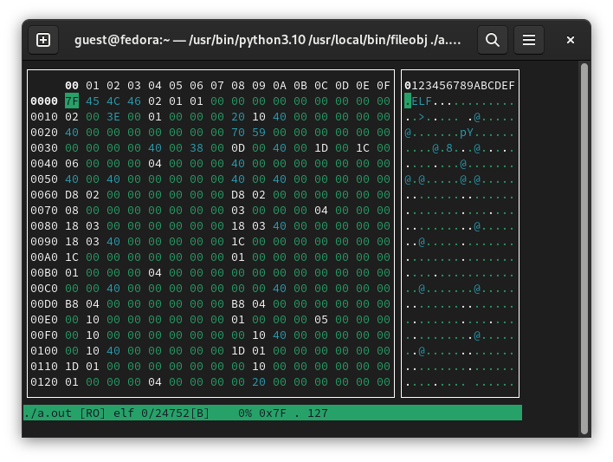This screenshot has width=613, height=462.
Task: Click the 8 character in ASCII row 0030
Action: (x=449, y=148)
